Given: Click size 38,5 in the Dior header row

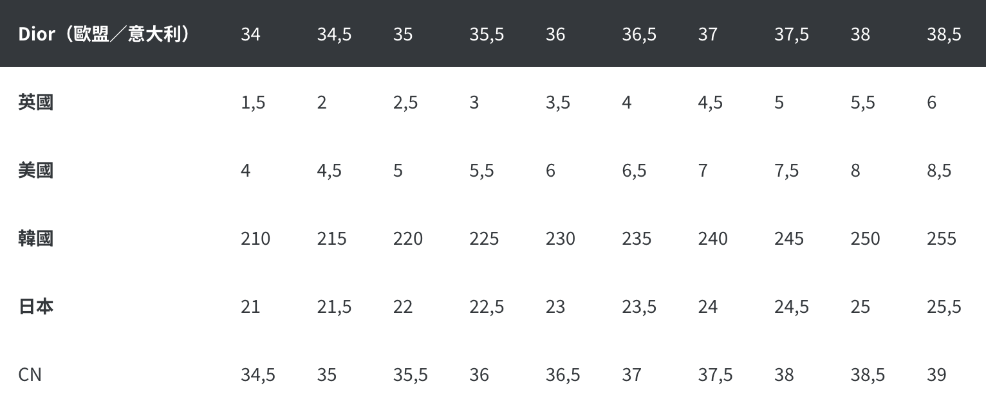Looking at the screenshot, I should coord(944,35).
